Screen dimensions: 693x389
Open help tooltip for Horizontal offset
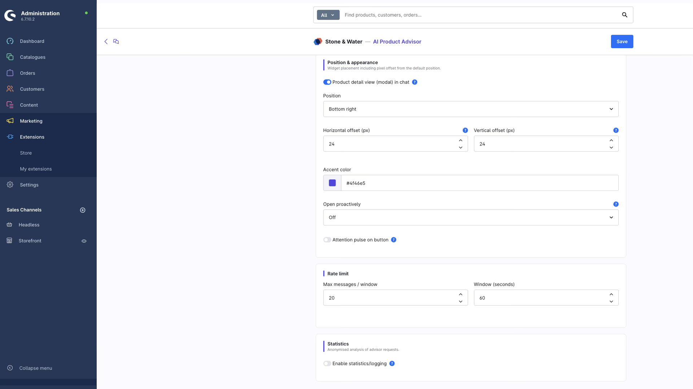(x=465, y=130)
